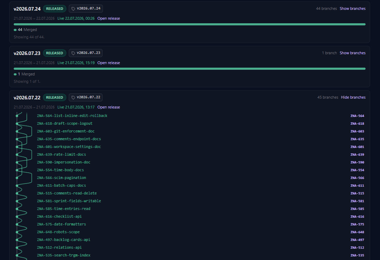
Task: Click RELEASED badge of v2026.07.24
Action: pos(55,8)
